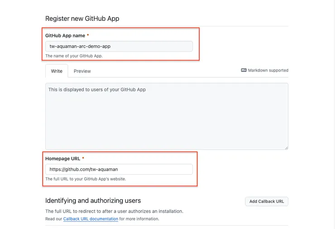Click the 'for more information' text
The image size is (335, 229).
[139, 219]
